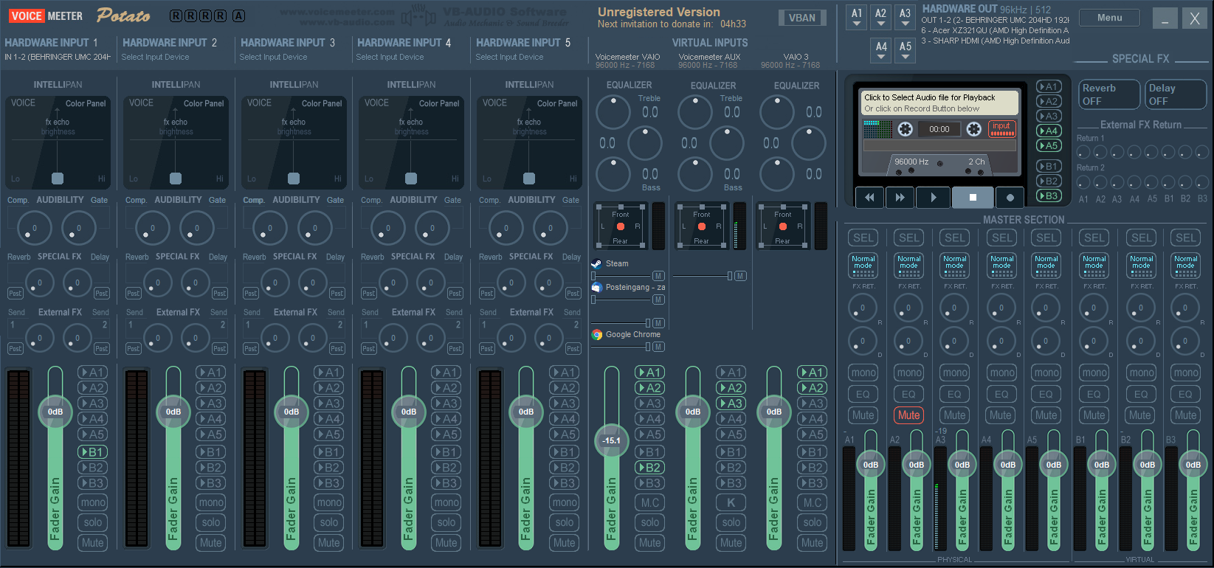Click the Google Chrome app icon in virtual inputs
The width and height of the screenshot is (1214, 568).
tap(597, 335)
